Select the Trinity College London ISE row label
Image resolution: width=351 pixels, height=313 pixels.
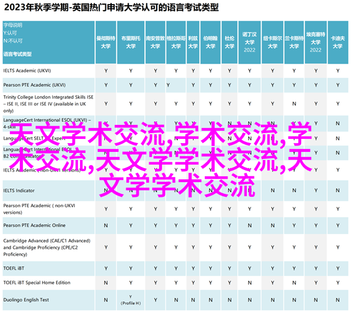[x=48, y=104]
